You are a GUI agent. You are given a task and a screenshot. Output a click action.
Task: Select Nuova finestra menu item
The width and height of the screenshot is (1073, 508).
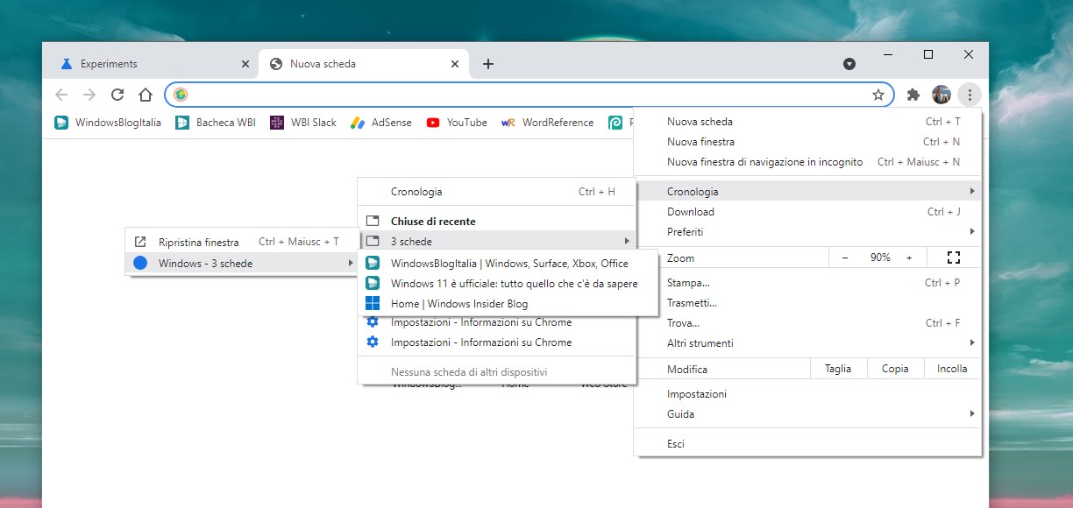pos(807,142)
